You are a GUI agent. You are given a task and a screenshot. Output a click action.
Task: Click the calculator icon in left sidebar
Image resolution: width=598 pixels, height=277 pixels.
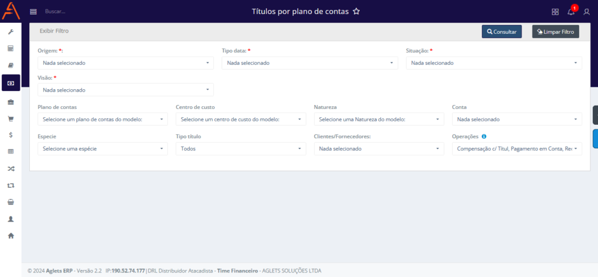pos(11,48)
